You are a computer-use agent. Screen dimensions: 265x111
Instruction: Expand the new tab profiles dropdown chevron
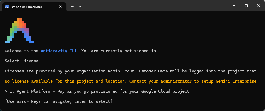80,7
